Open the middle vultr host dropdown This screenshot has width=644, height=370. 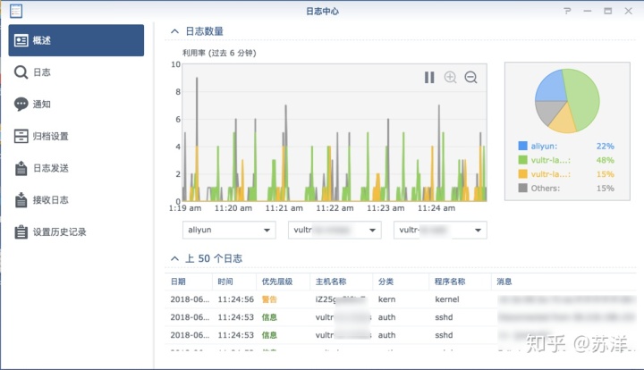click(x=335, y=231)
